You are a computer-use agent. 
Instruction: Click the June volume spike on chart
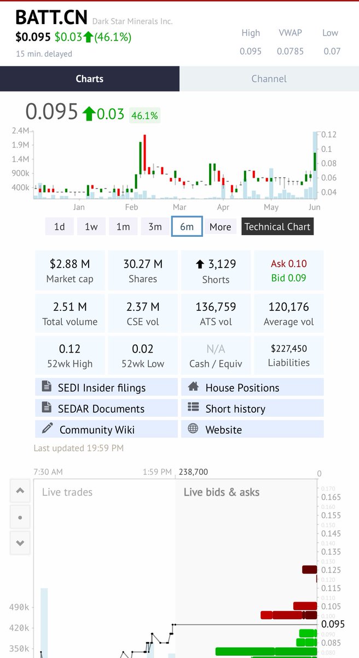[x=315, y=164]
